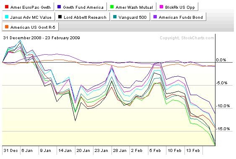
Task: Select the 31 Dec date marker
Action: (10, 150)
